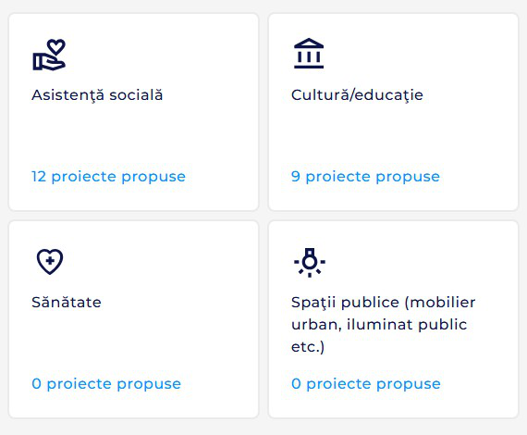Click empty area of Sănătate card

pos(168,340)
